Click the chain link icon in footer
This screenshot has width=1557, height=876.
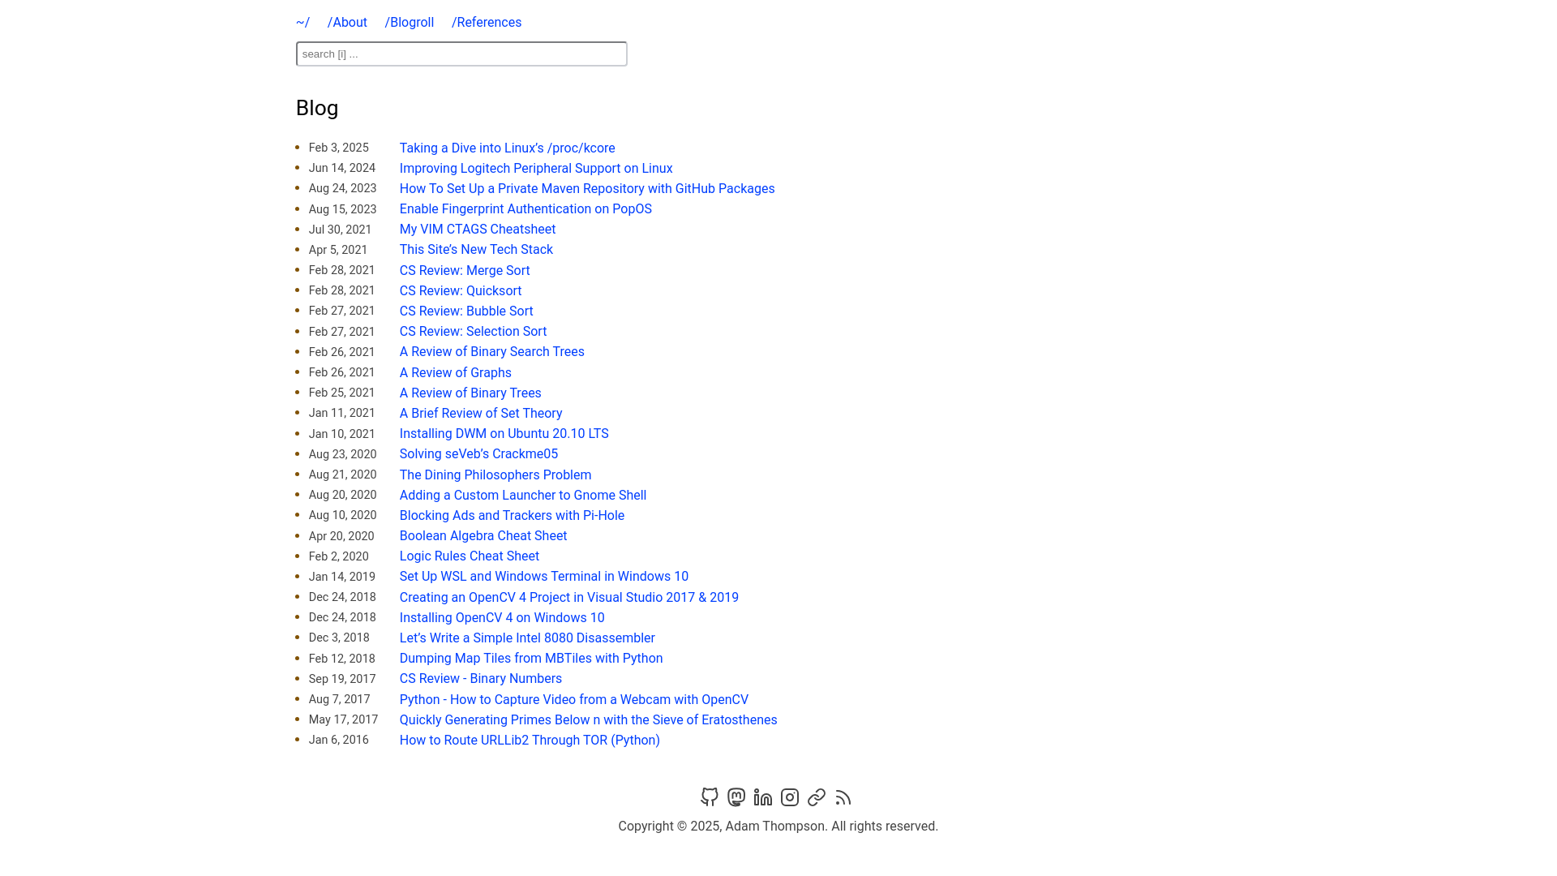click(x=817, y=797)
